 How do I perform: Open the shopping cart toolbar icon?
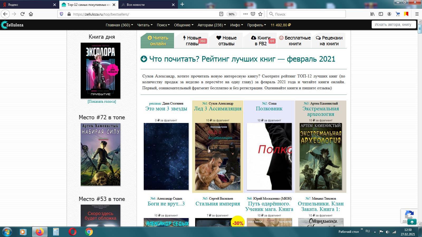tap(398, 14)
